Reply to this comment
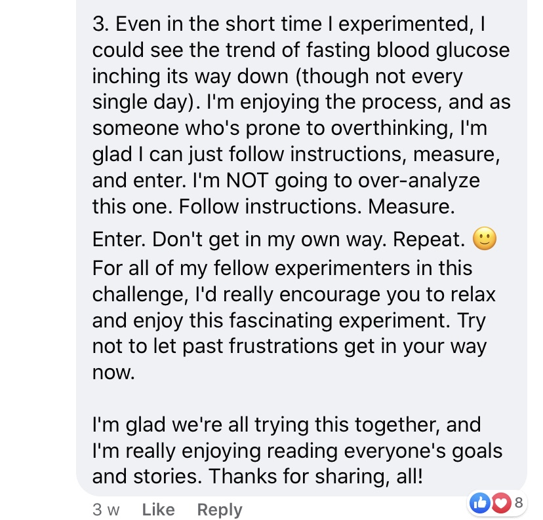The height and width of the screenshot is (520, 543). tap(220, 510)
